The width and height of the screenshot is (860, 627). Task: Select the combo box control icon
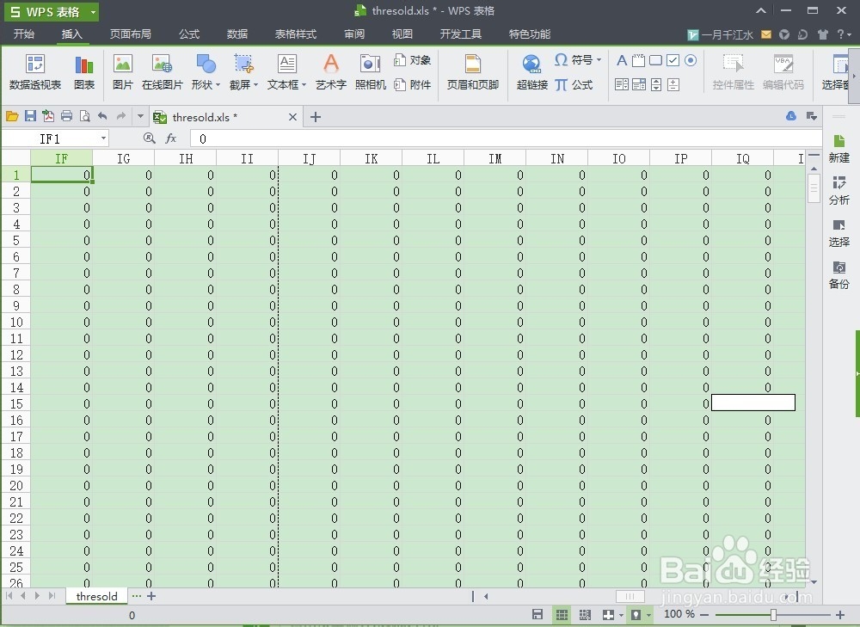pos(639,84)
